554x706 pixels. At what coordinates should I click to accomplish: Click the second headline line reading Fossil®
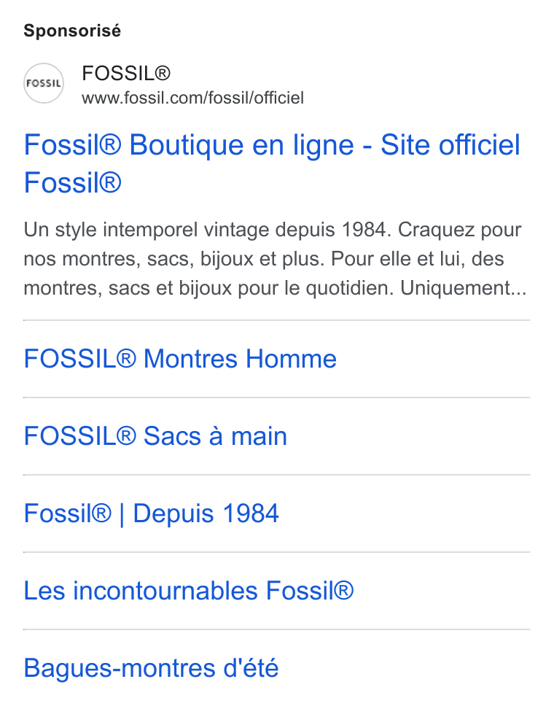click(x=72, y=183)
